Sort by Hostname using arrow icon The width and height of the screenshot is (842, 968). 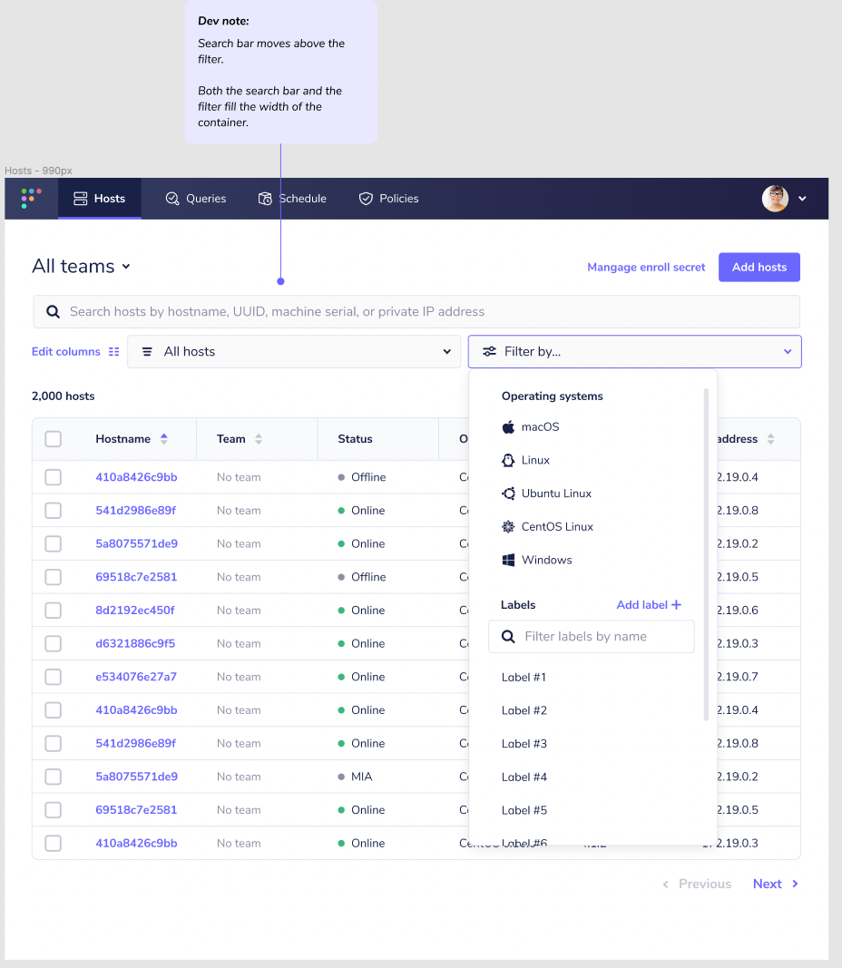click(x=163, y=439)
